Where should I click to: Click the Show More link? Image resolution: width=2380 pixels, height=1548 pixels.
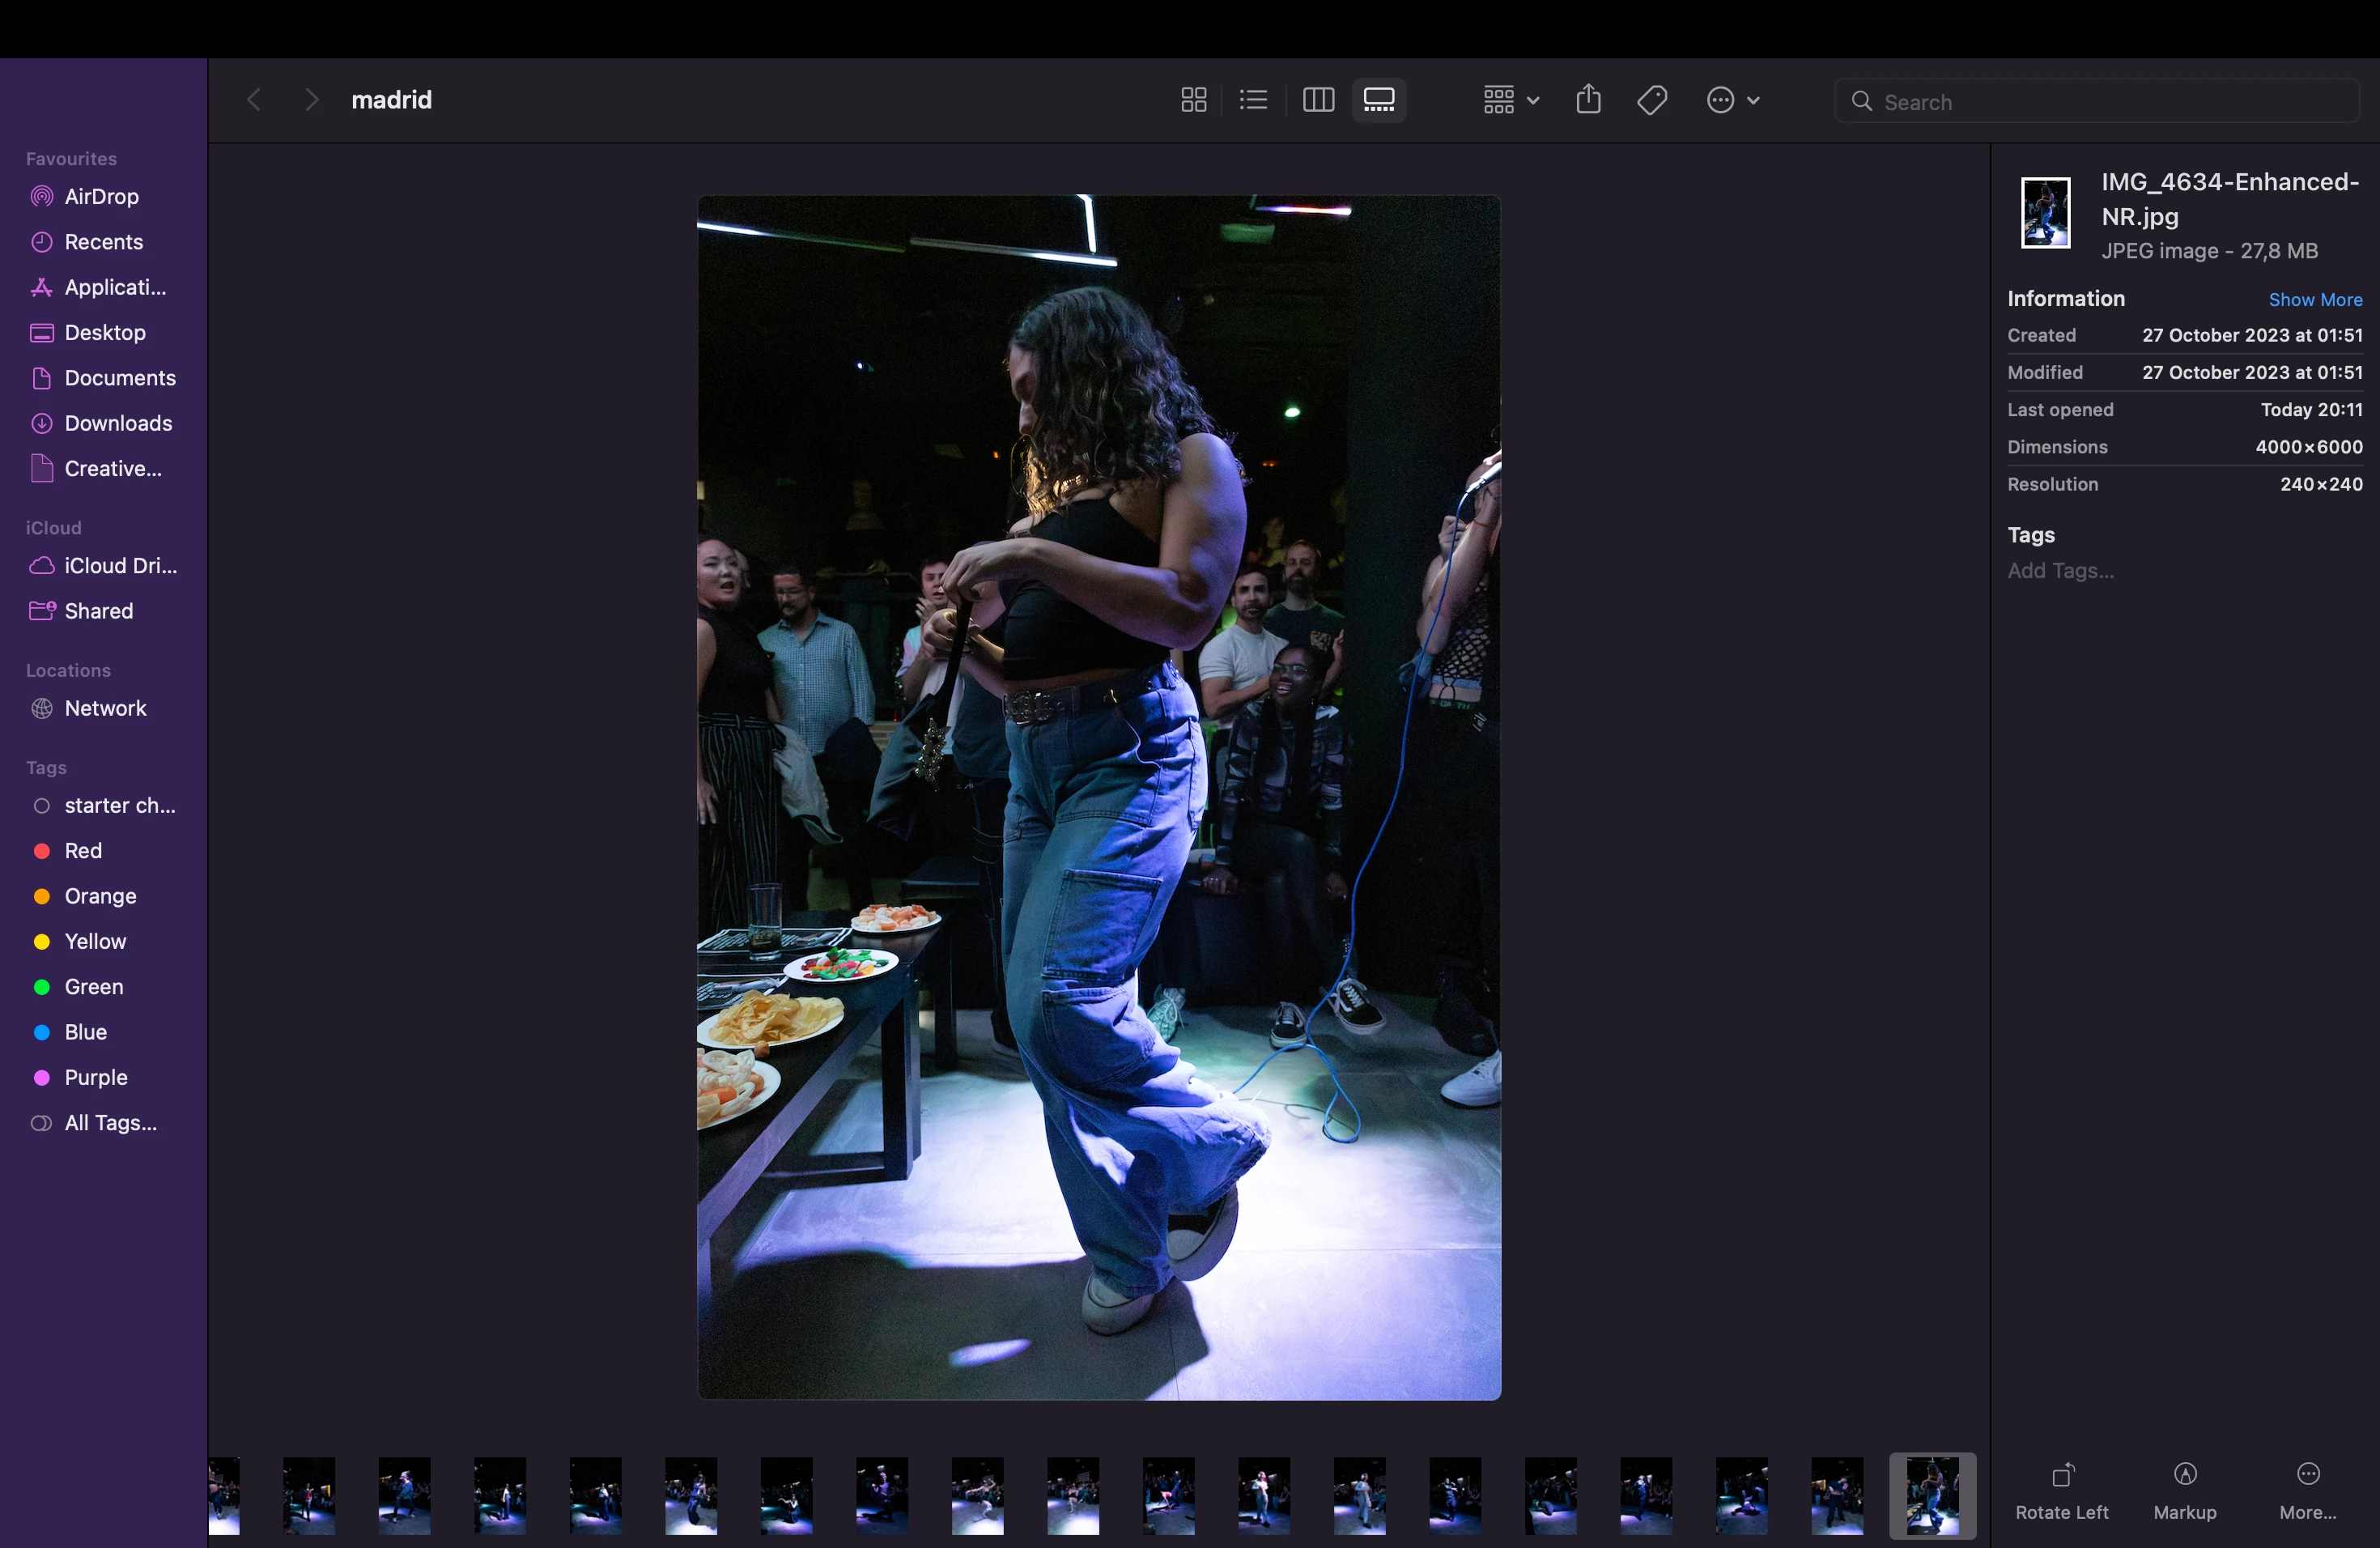pos(2314,300)
